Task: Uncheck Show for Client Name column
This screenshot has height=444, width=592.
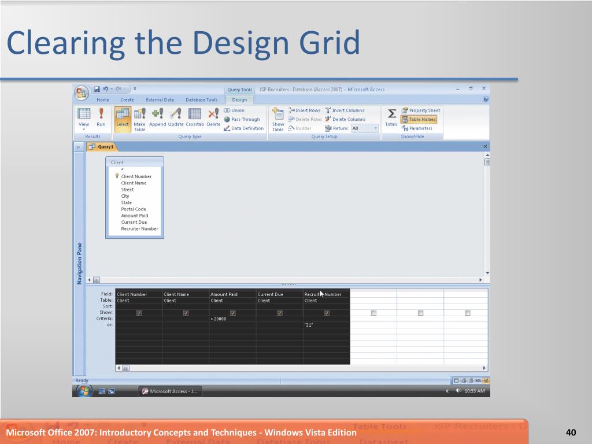Action: point(186,313)
